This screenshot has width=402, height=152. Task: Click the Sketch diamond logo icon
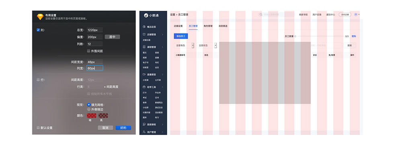click(40, 17)
